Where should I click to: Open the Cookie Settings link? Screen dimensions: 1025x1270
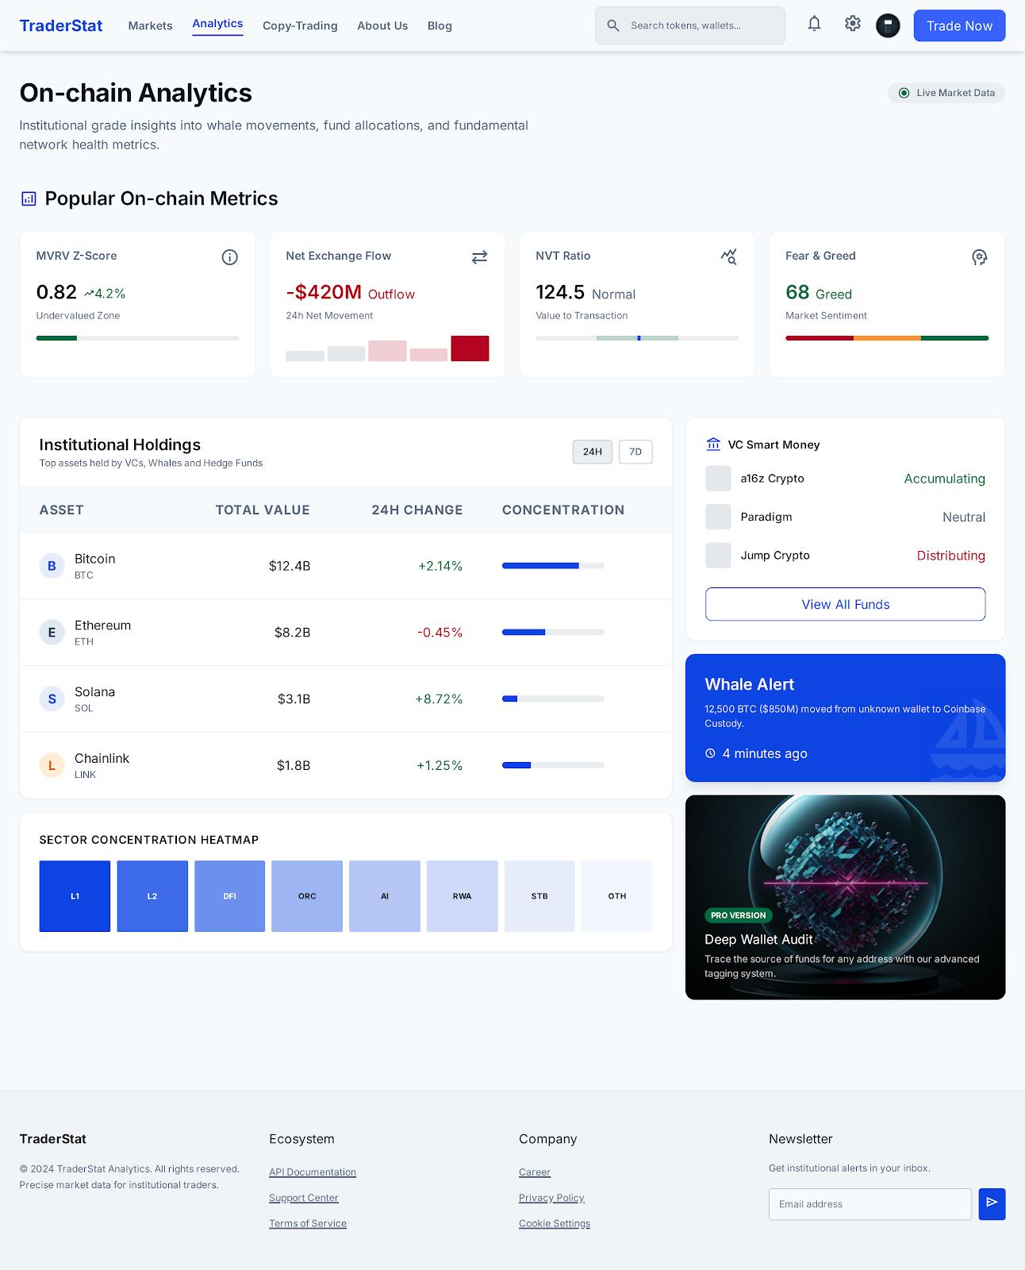555,1223
